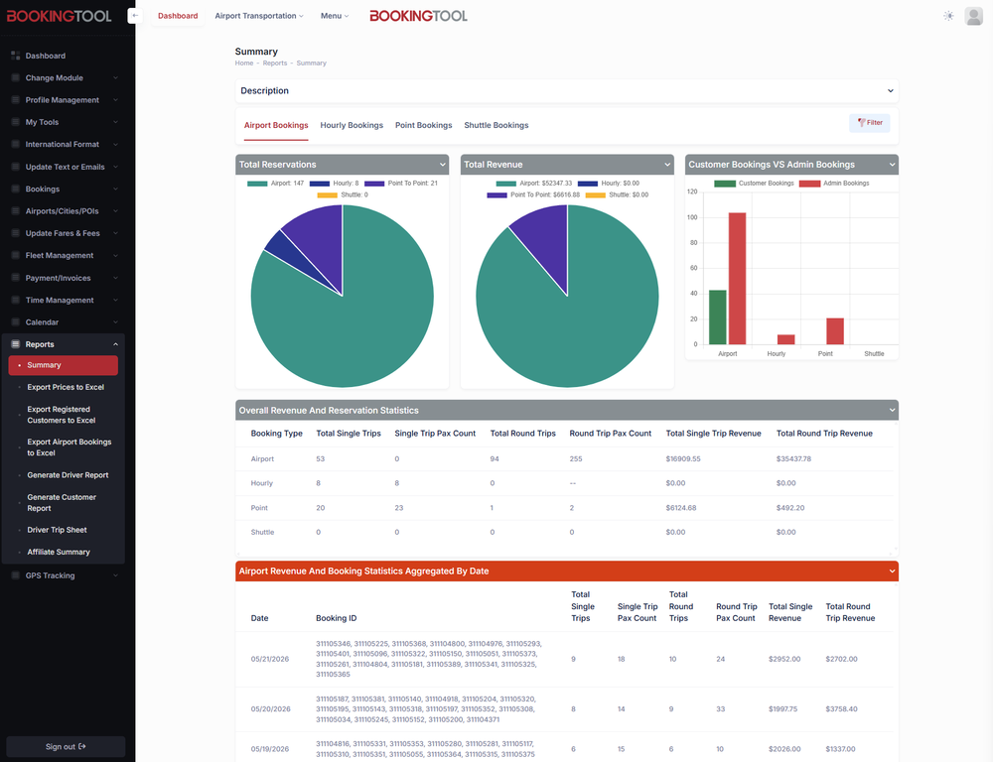Click the BookingTool logo in top bar
Image resolution: width=993 pixels, height=762 pixels.
(x=418, y=16)
